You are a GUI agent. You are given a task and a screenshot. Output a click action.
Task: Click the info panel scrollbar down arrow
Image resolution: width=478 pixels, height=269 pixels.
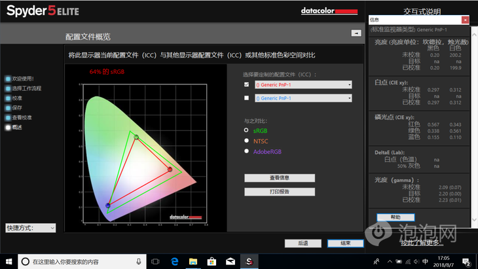click(474, 220)
